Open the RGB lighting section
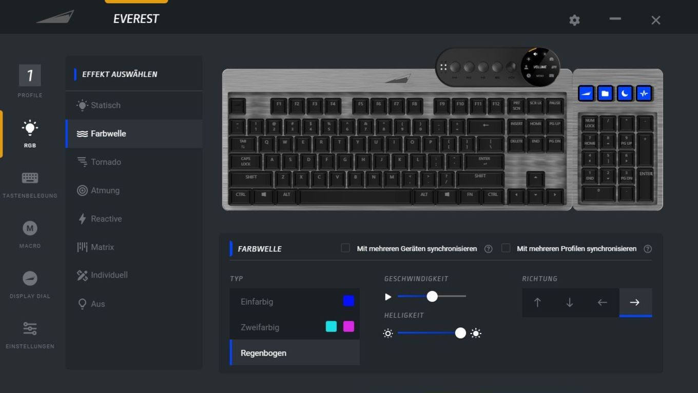Image resolution: width=698 pixels, height=393 pixels. coord(30,134)
